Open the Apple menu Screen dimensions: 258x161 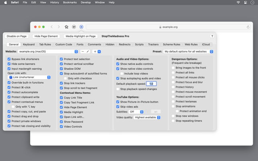[x=6, y=2]
